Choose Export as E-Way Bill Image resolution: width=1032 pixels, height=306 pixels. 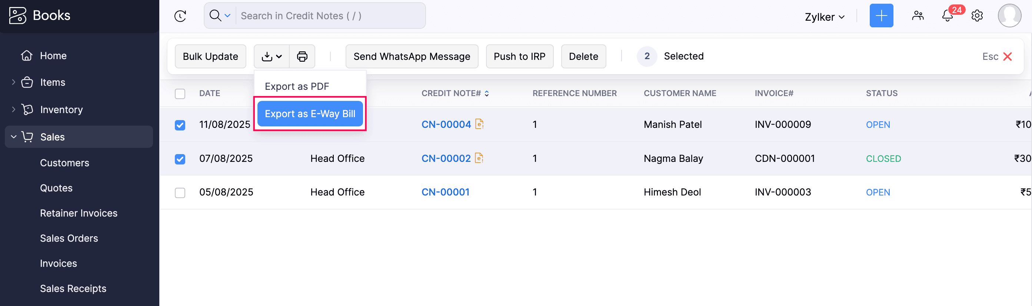tap(310, 114)
